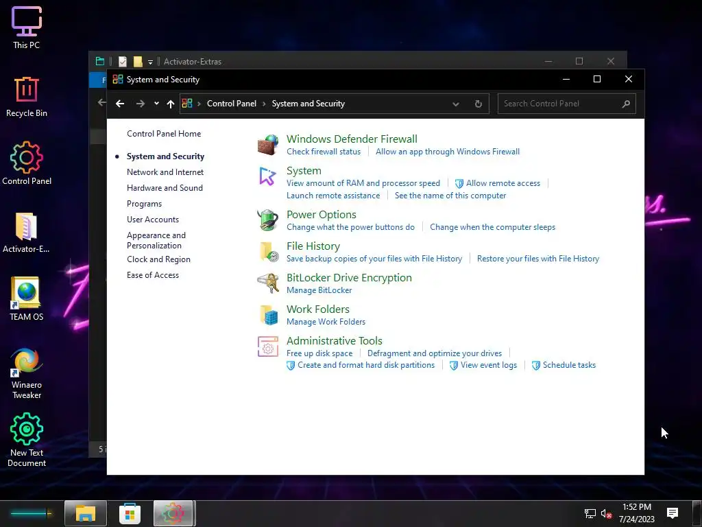Image resolution: width=702 pixels, height=527 pixels.
Task: Click Properties icon in Activator-Extras title bar
Action: tap(123, 62)
